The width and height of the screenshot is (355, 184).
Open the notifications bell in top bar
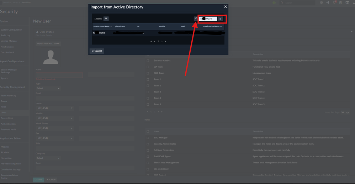tap(334, 2)
